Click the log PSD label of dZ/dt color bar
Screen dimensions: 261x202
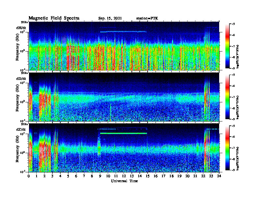(238, 158)
